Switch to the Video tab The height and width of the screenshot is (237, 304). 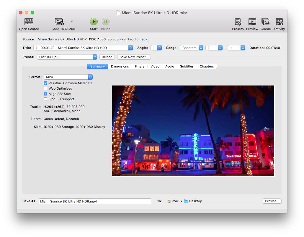(155, 66)
